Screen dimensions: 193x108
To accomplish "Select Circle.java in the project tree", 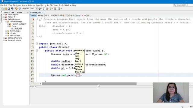I will click(18, 28).
